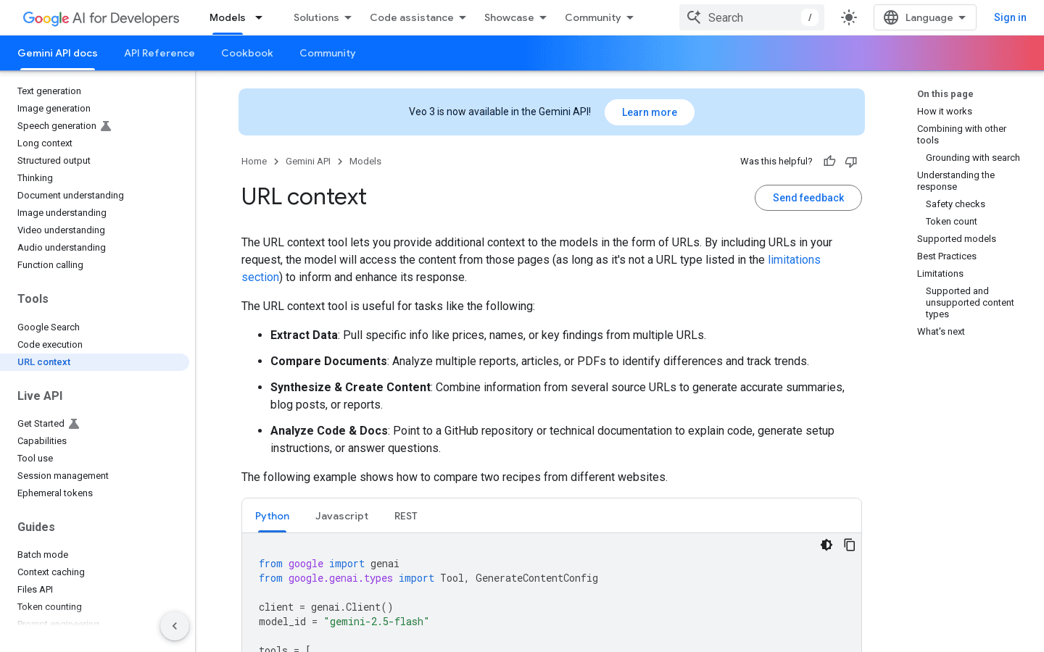1044x652 pixels.
Task: Jump to Supported models section
Action: (956, 239)
